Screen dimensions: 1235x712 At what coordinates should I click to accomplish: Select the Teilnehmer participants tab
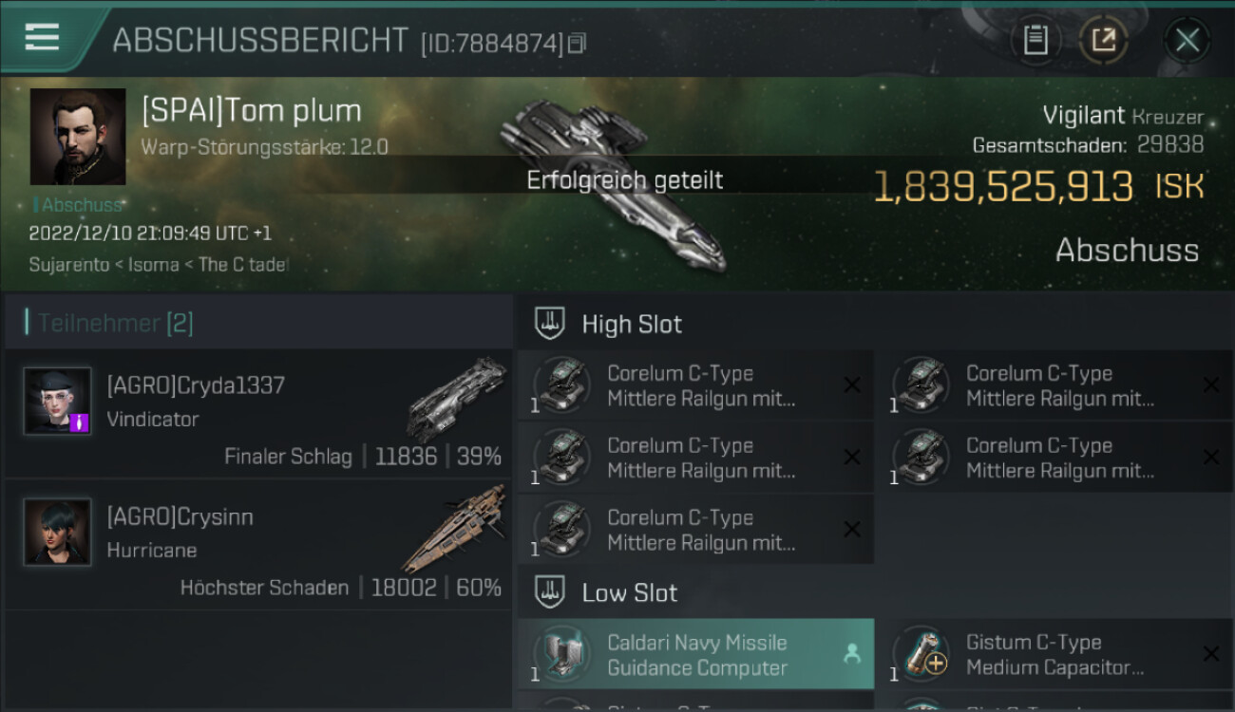click(115, 324)
